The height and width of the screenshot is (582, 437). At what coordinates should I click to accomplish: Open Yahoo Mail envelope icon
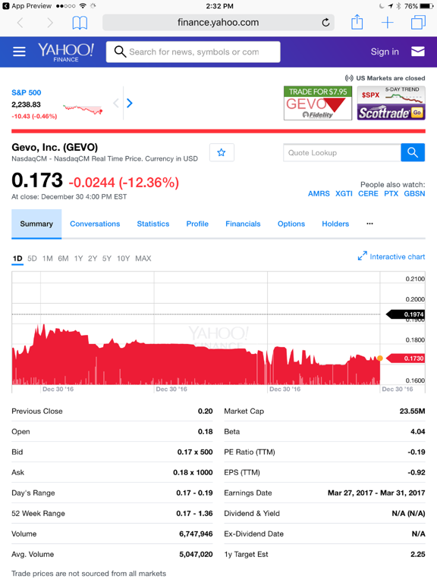tap(418, 52)
